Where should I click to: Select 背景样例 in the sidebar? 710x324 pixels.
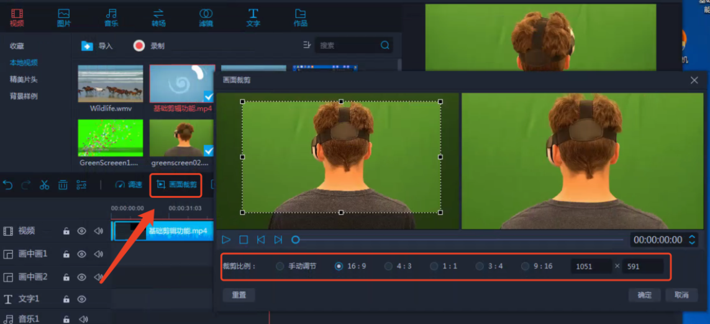coord(24,96)
